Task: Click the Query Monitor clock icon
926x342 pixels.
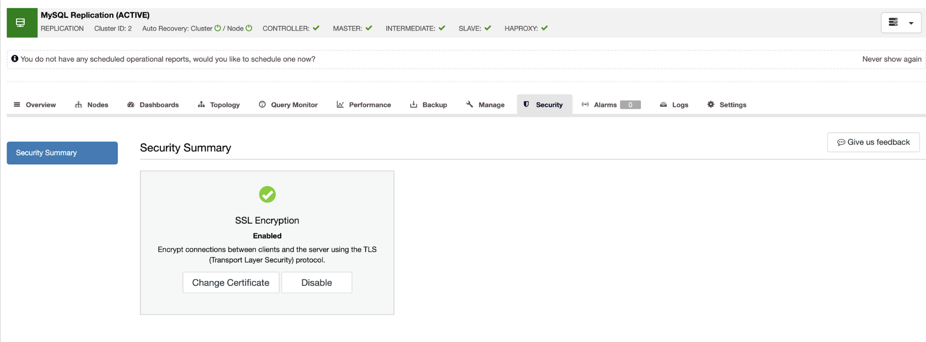Action: 262,105
